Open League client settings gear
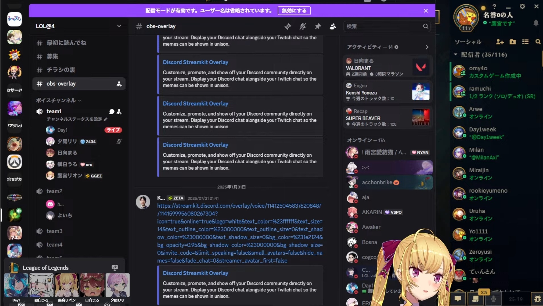Image resolution: width=543 pixels, height=306 pixels. (x=522, y=7)
